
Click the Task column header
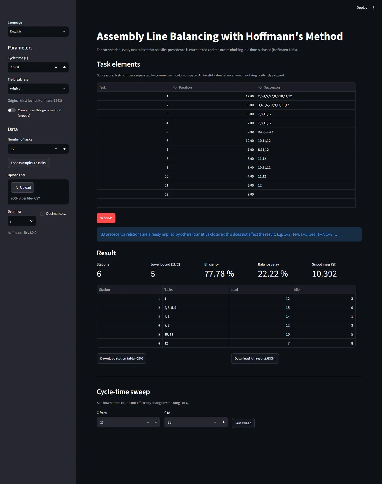pos(134,87)
